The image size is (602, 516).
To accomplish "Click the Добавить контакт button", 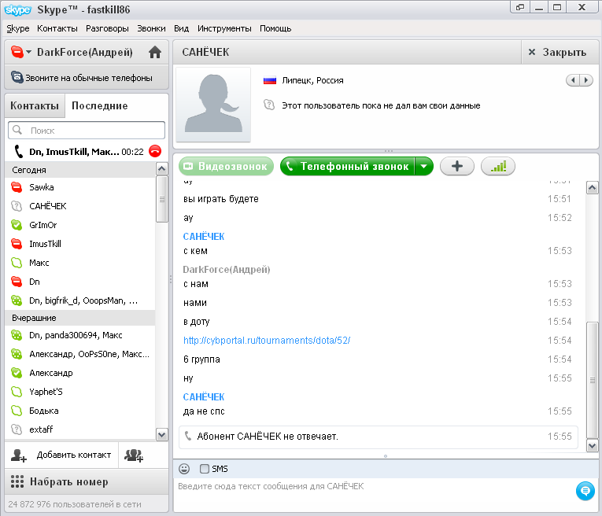I will tap(61, 455).
